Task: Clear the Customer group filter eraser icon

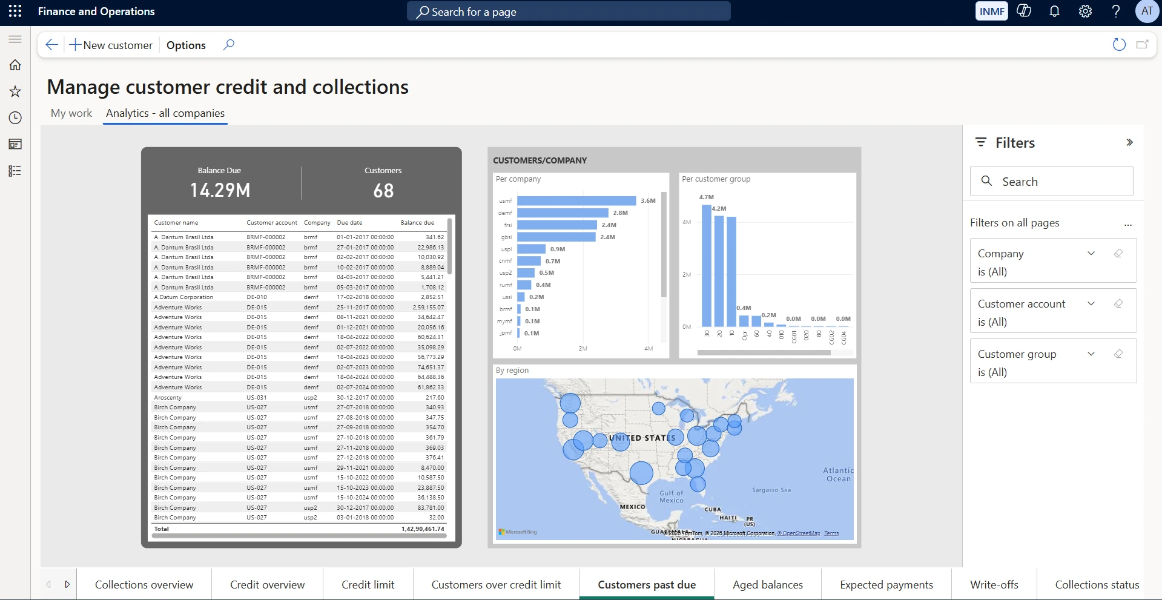Action: [1118, 354]
